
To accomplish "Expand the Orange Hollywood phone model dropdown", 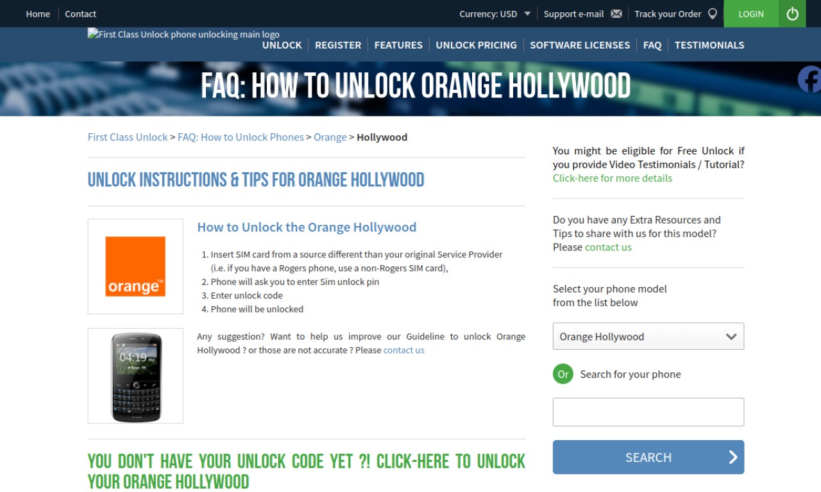I will [x=648, y=336].
